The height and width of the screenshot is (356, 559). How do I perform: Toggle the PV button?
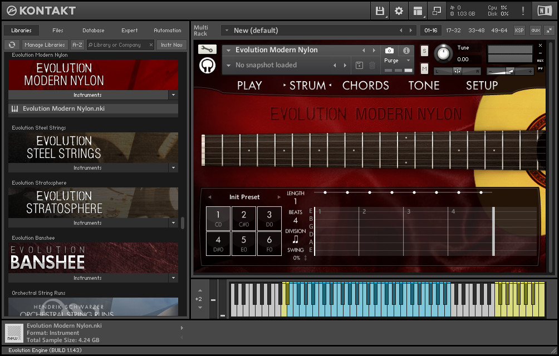tap(540, 68)
